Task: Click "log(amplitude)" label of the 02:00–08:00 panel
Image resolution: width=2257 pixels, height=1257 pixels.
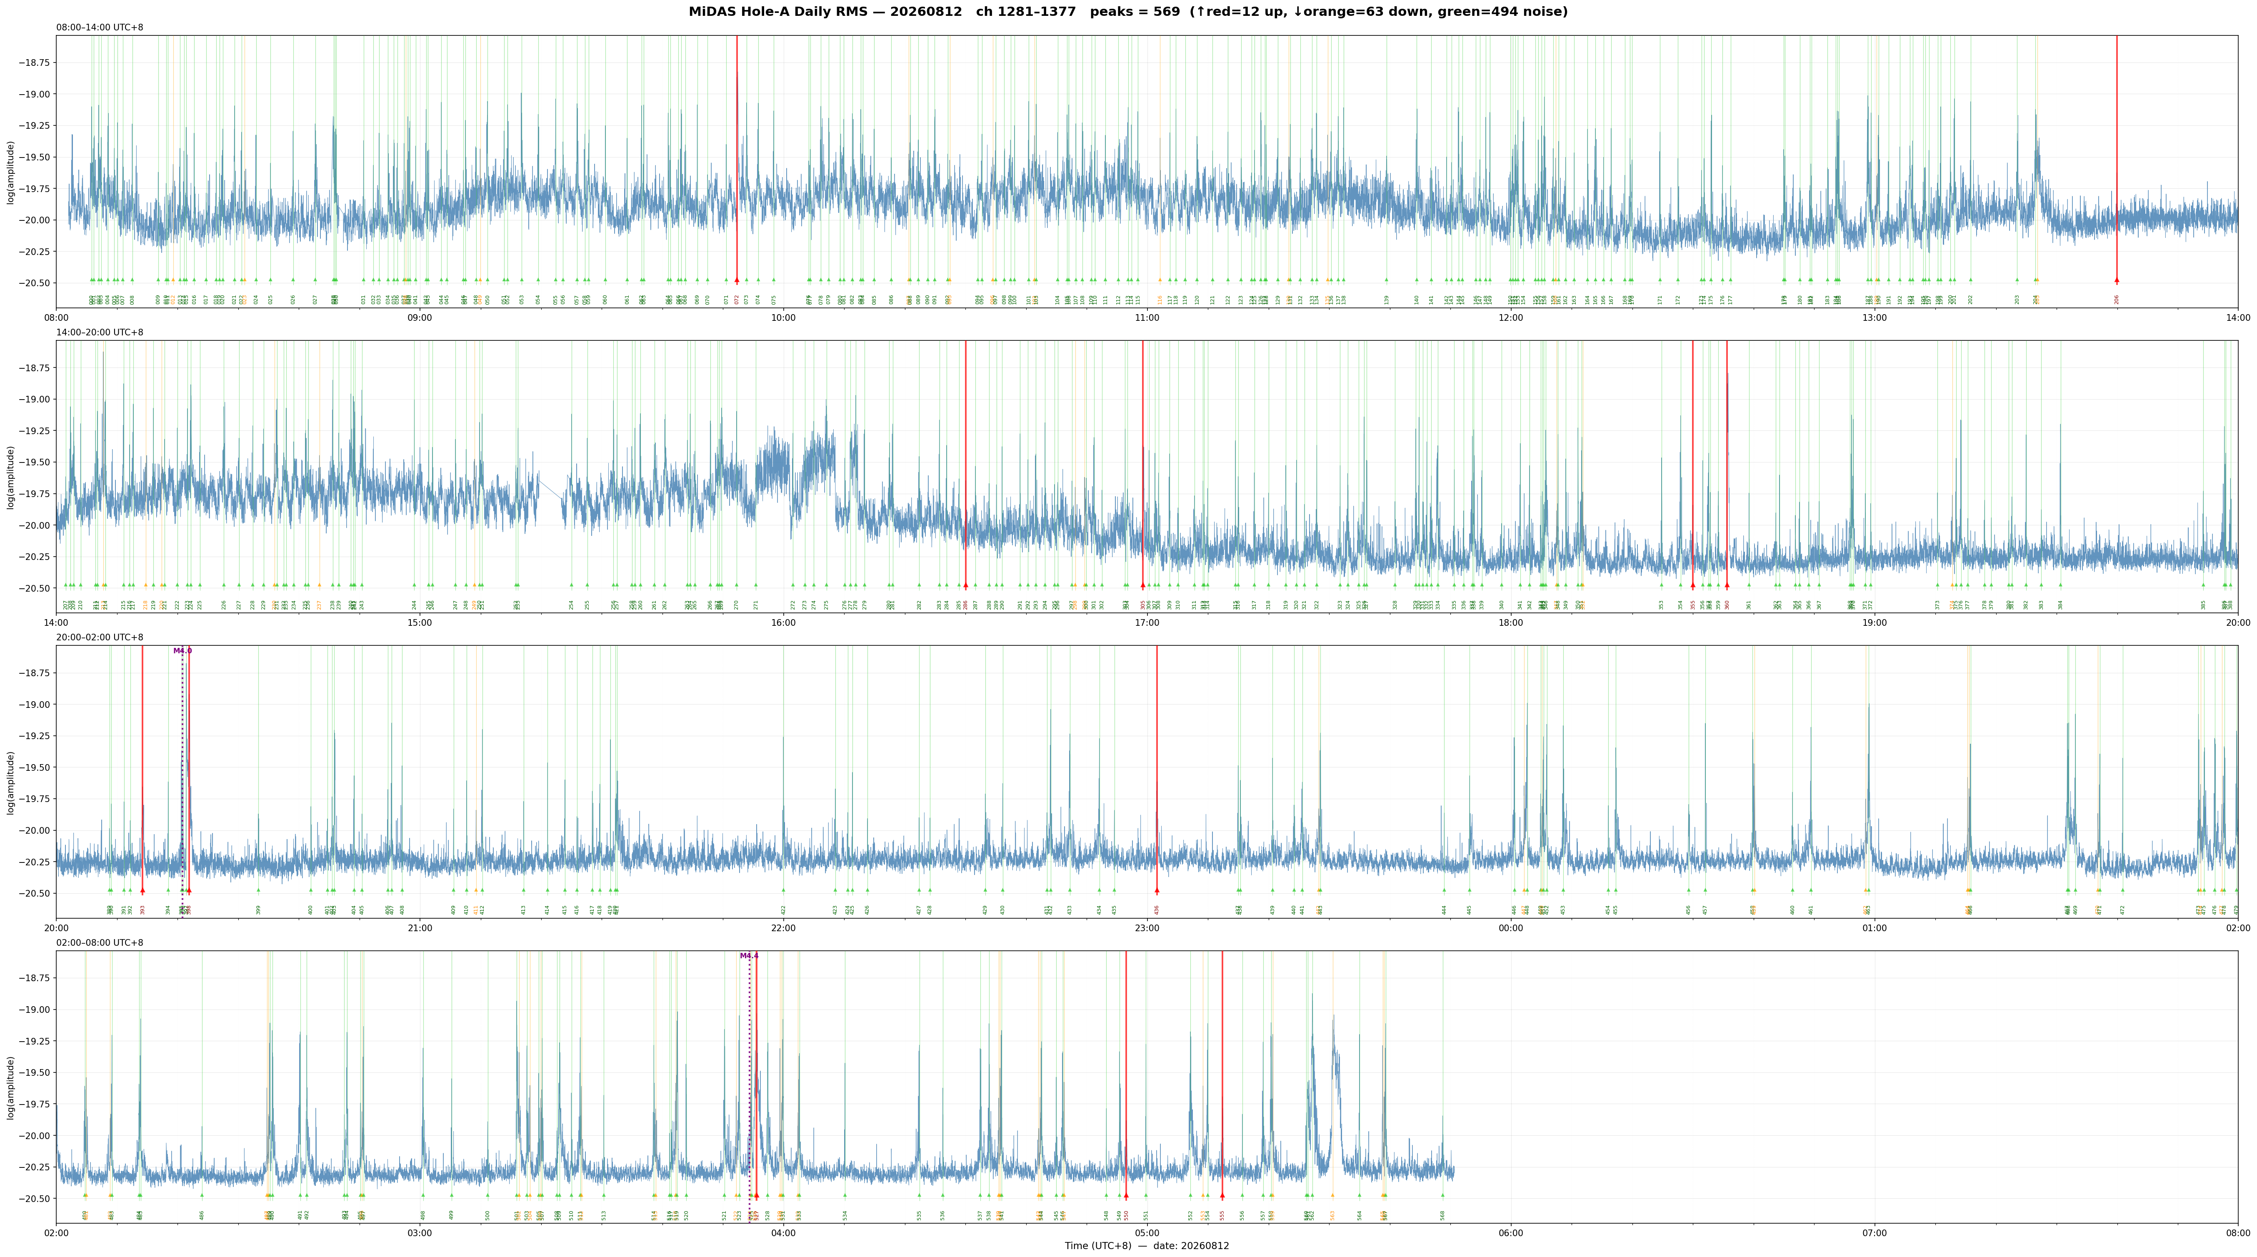Action: (x=10, y=1087)
